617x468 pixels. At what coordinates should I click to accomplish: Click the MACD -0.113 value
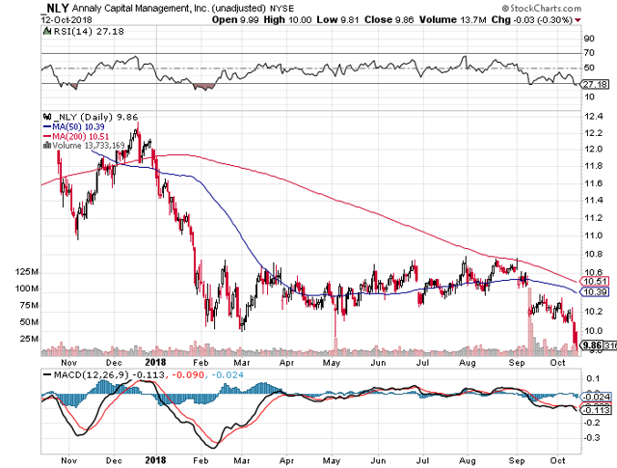[x=149, y=374]
